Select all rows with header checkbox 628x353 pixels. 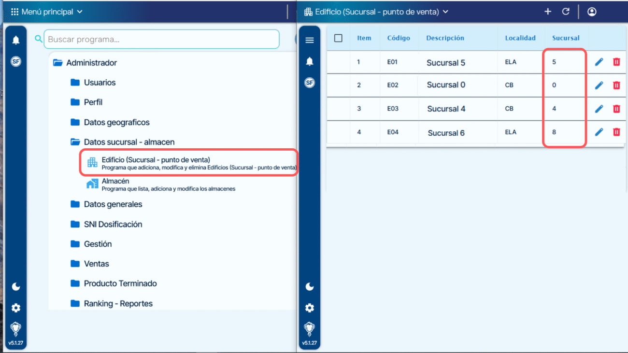pos(338,38)
